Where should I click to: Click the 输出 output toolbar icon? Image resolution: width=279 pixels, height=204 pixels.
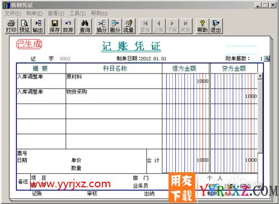(x=38, y=26)
